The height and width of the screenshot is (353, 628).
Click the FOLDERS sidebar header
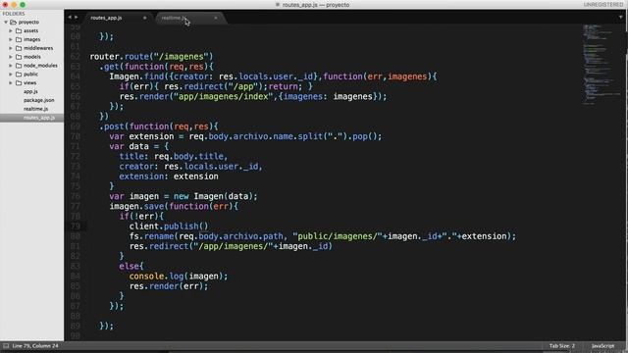(14, 14)
